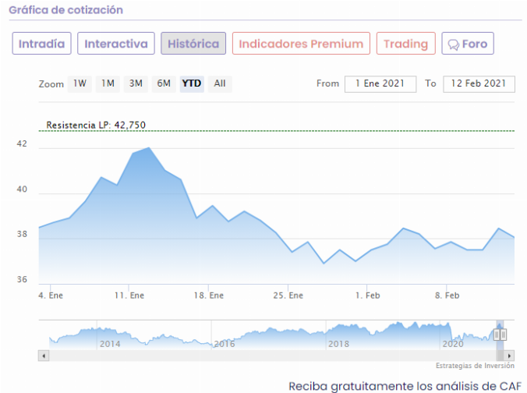Click the Estrategias de Inversión credit link
The height and width of the screenshot is (393, 527).
[x=475, y=366]
